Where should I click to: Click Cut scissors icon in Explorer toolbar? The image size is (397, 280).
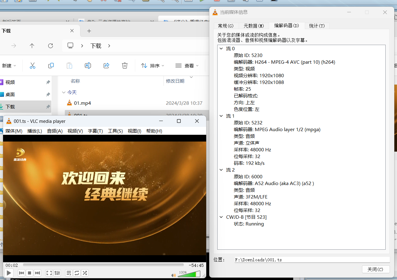33,66
